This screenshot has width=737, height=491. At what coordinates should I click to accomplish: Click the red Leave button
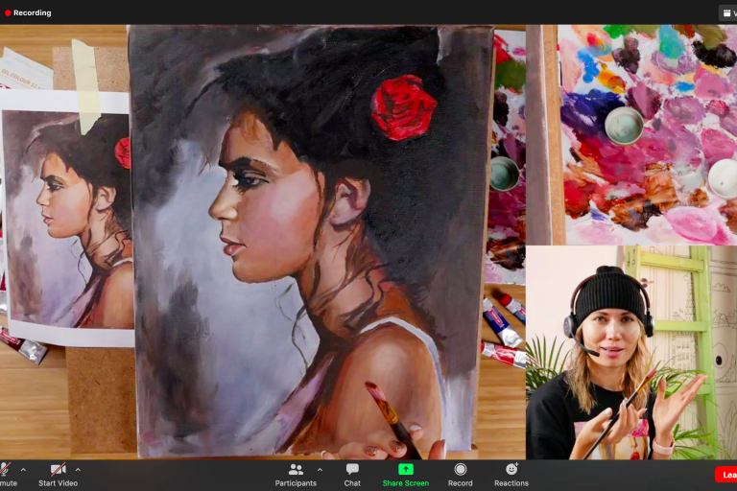coord(726,475)
